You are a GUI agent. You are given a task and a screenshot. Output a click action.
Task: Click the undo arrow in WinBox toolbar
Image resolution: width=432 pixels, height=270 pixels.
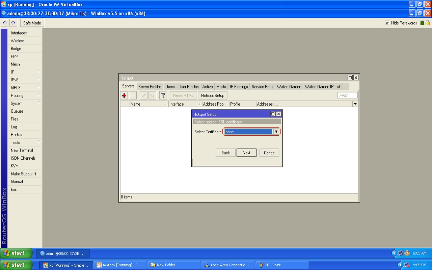(x=5, y=23)
